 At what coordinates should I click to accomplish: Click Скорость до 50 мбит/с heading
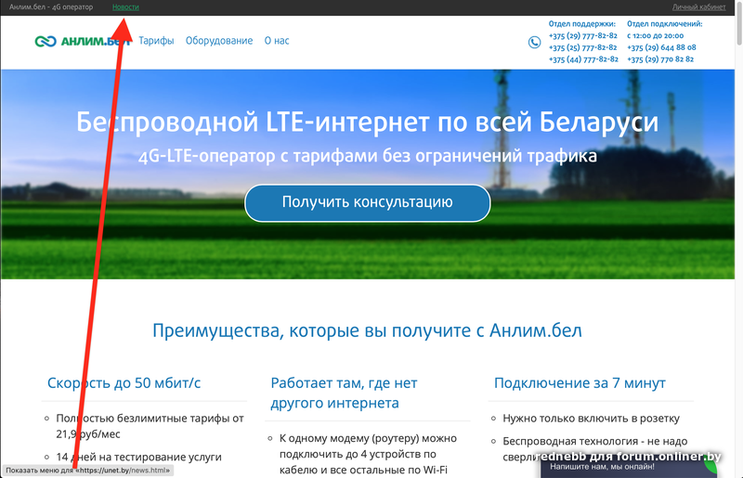coord(124,382)
